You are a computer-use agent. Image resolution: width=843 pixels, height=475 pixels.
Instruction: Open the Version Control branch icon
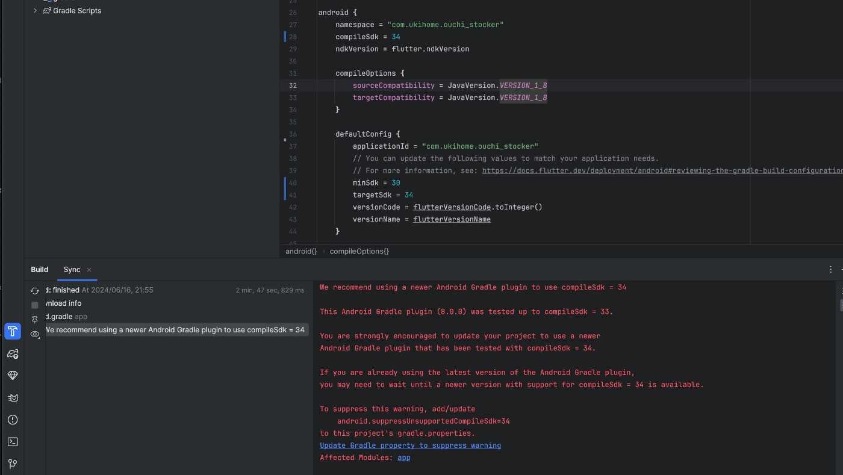tap(13, 464)
